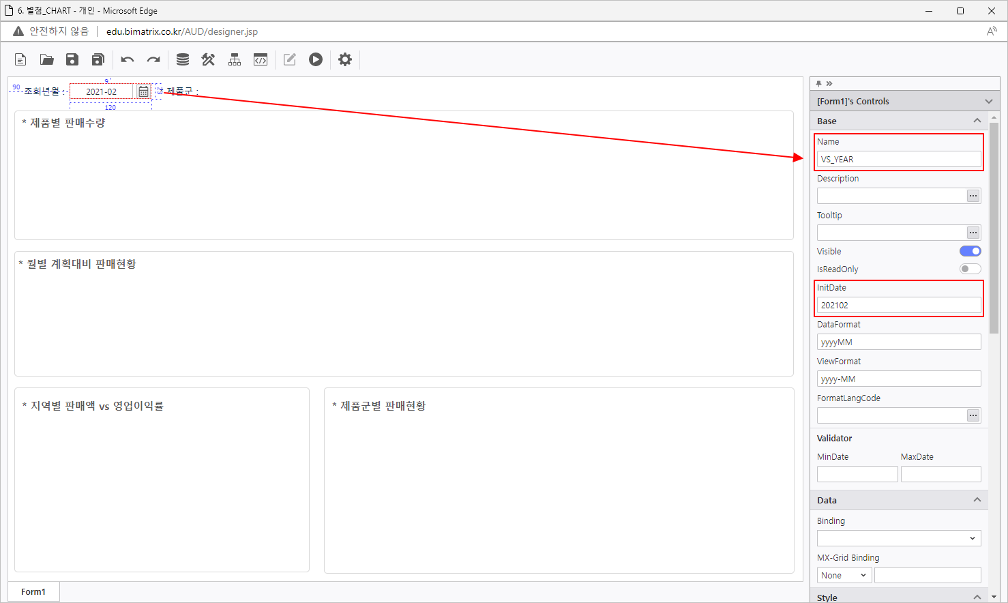1008x603 pixels.
Task: Click the edit pencil toolbar icon
Action: pos(290,59)
